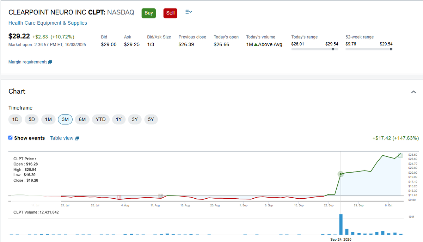Click the Ask value $29.25

132,44
